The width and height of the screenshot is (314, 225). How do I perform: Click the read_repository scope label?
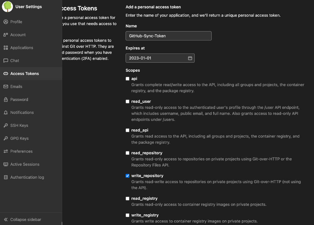pos(147,153)
